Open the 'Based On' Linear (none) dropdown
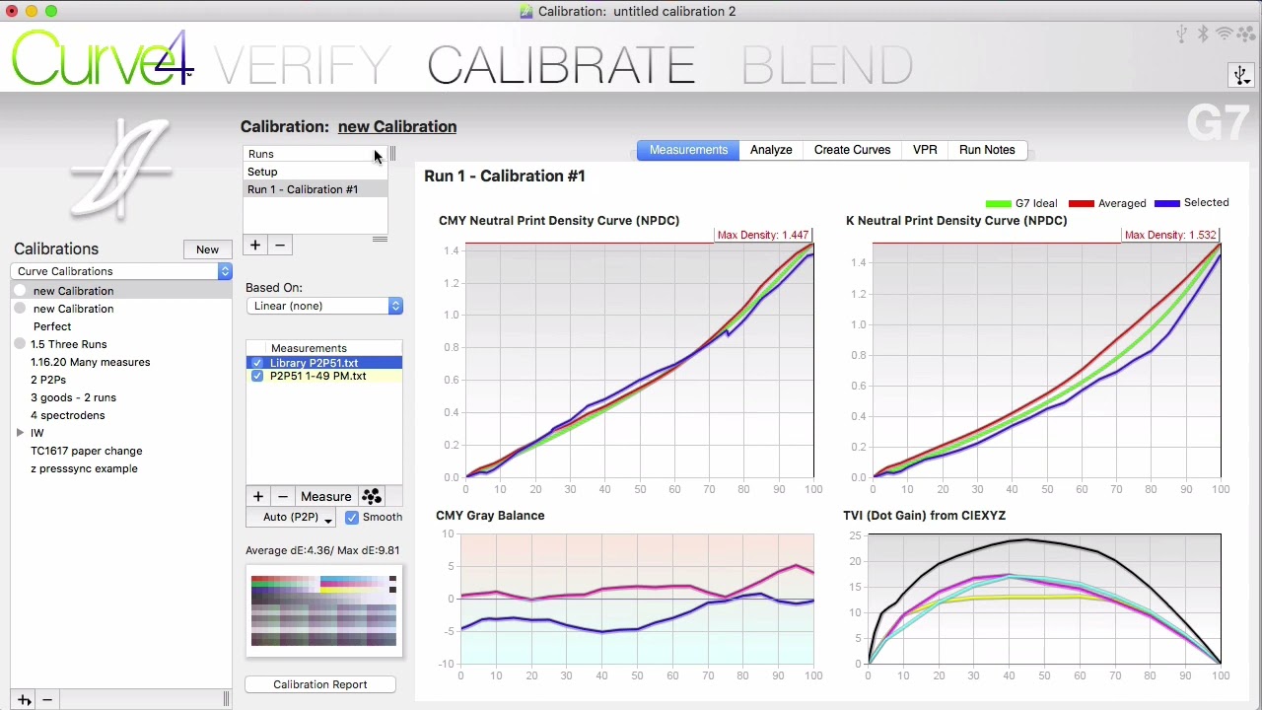This screenshot has height=710, width=1262. 324,306
